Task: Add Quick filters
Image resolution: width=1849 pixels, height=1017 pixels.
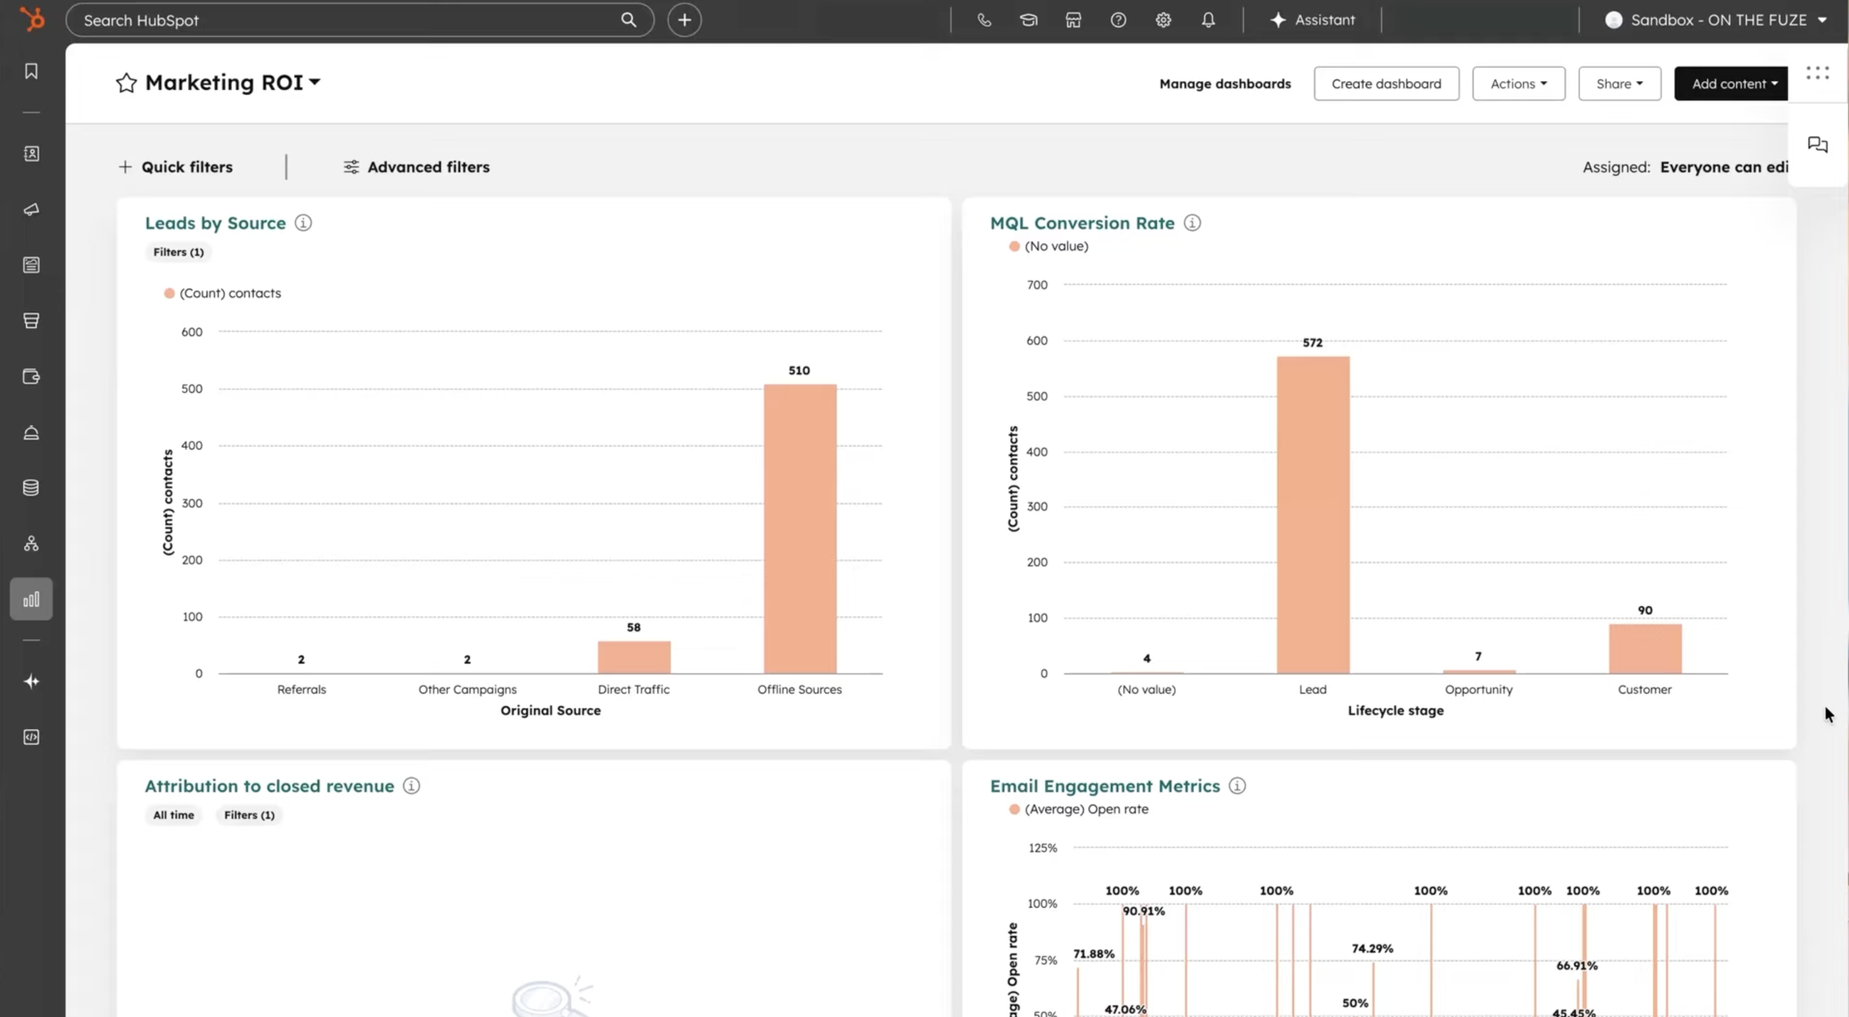Action: coord(176,167)
